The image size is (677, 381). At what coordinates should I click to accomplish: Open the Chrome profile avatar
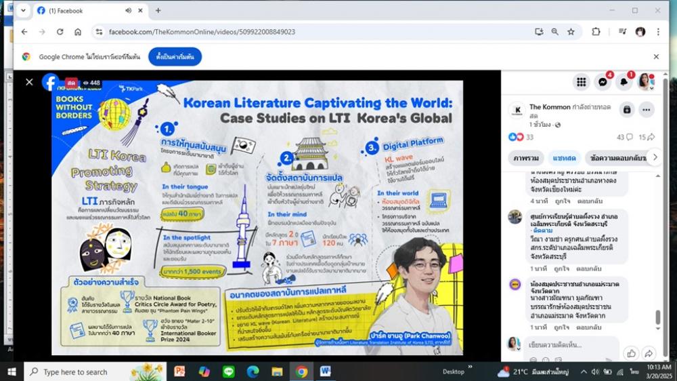click(640, 32)
